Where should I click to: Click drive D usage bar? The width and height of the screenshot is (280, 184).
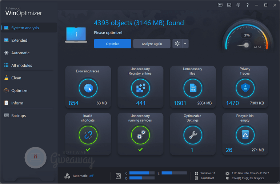coord(142,178)
